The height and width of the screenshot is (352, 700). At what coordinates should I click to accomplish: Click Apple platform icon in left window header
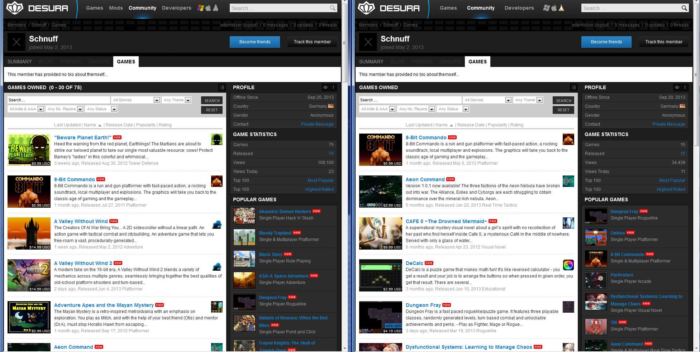point(208,8)
